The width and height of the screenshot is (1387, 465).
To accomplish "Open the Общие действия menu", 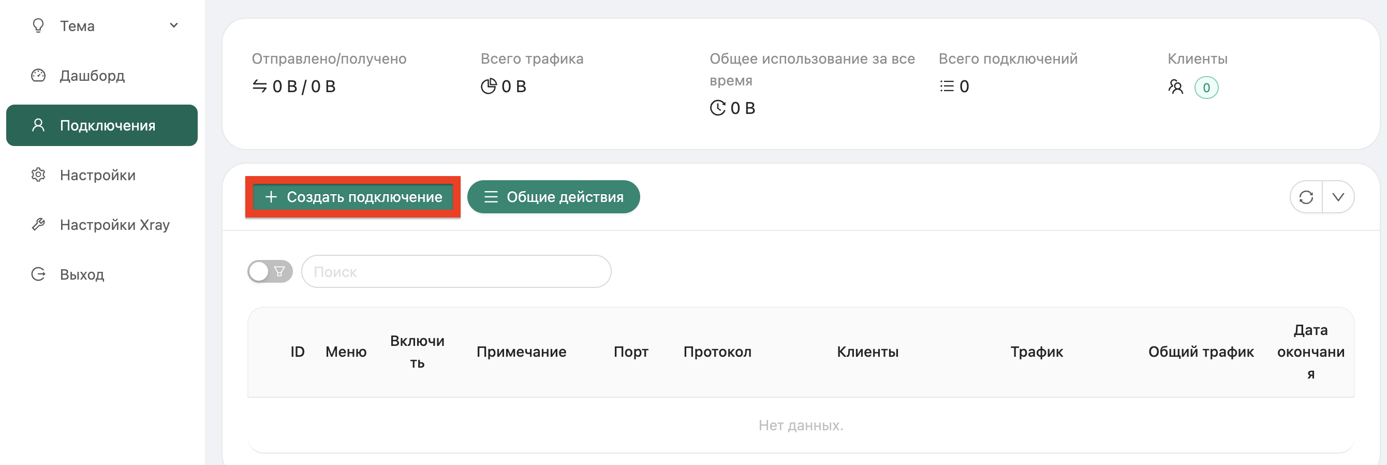I will point(553,197).
